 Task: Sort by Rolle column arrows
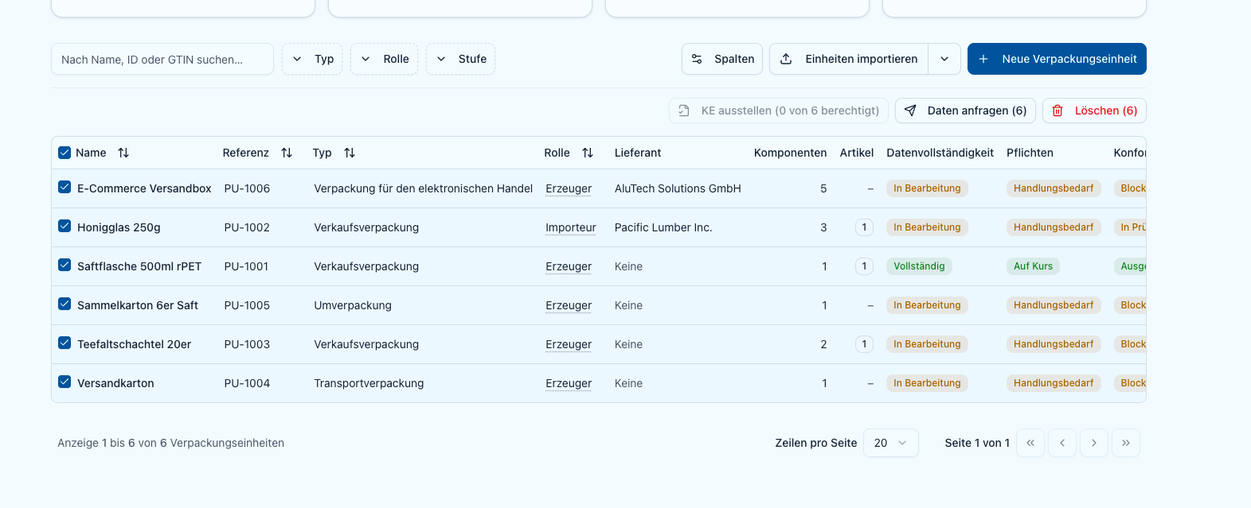click(588, 153)
